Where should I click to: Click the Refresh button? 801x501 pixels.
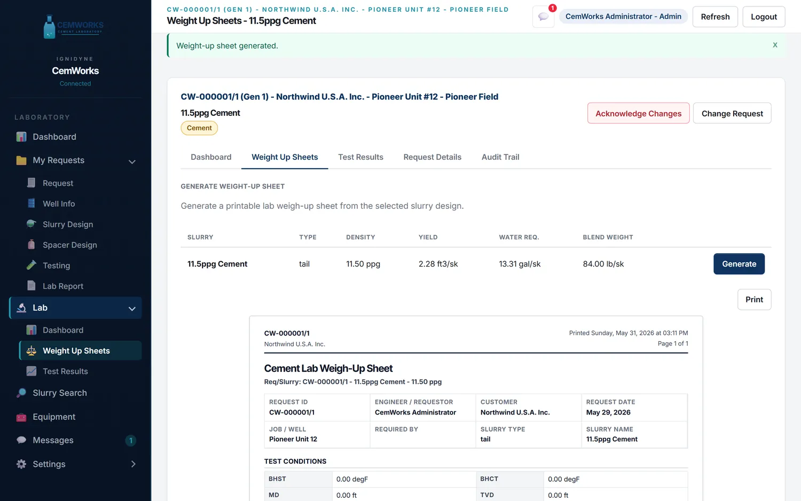715,17
